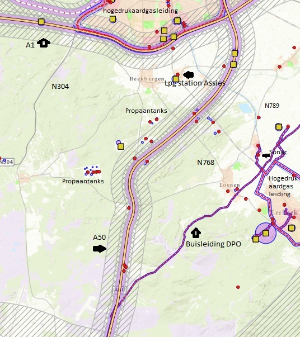The height and width of the screenshot is (337, 300).
Task: Click the N304 road shield marker
Action: coord(7,162)
